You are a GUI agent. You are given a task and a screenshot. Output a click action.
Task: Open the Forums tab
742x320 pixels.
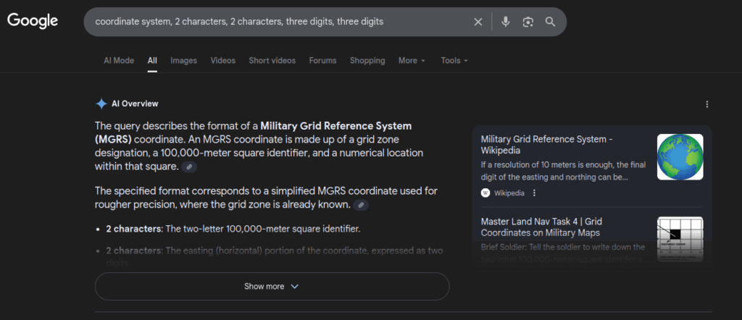pyautogui.click(x=322, y=61)
